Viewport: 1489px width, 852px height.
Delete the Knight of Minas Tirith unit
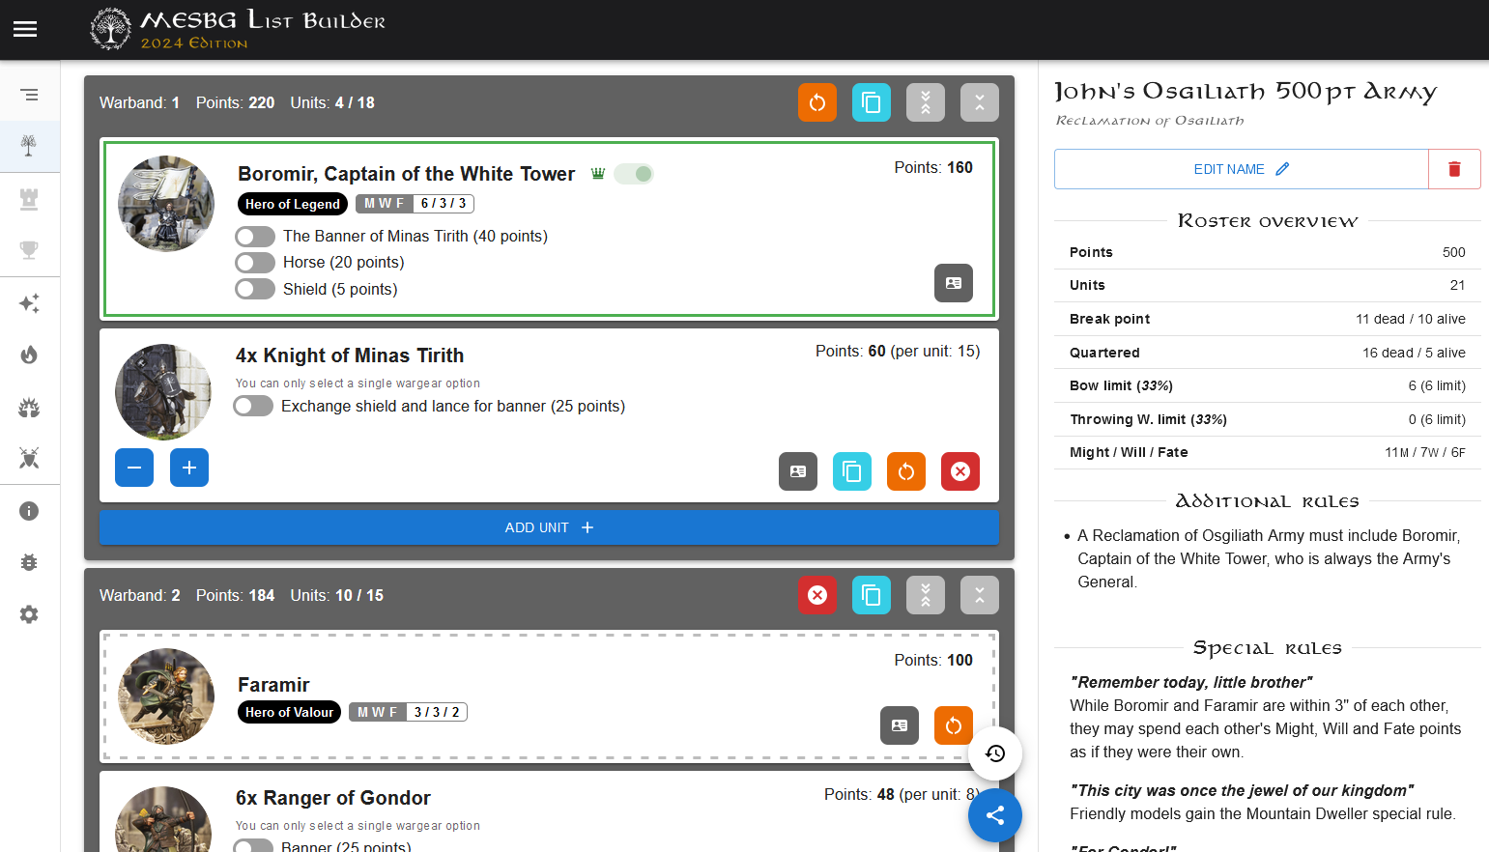coord(959,471)
